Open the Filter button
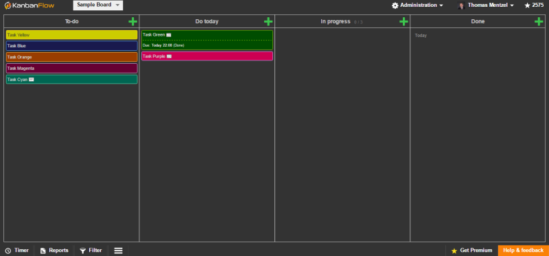 (91, 251)
